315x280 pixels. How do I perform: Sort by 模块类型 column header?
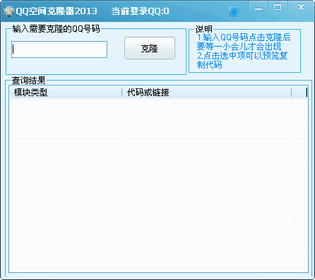(x=66, y=92)
